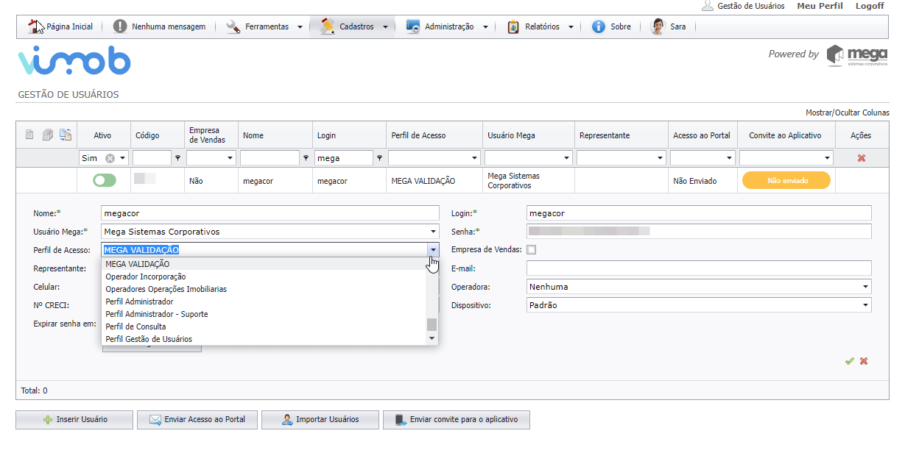Toggle the Ativo switch for megacor

(x=104, y=180)
